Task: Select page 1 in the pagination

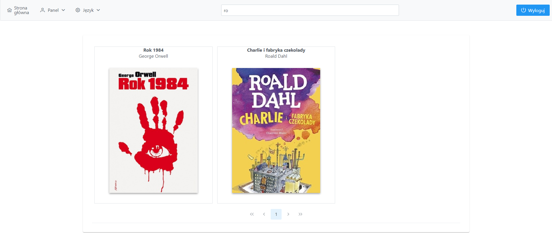Action: click(x=276, y=214)
